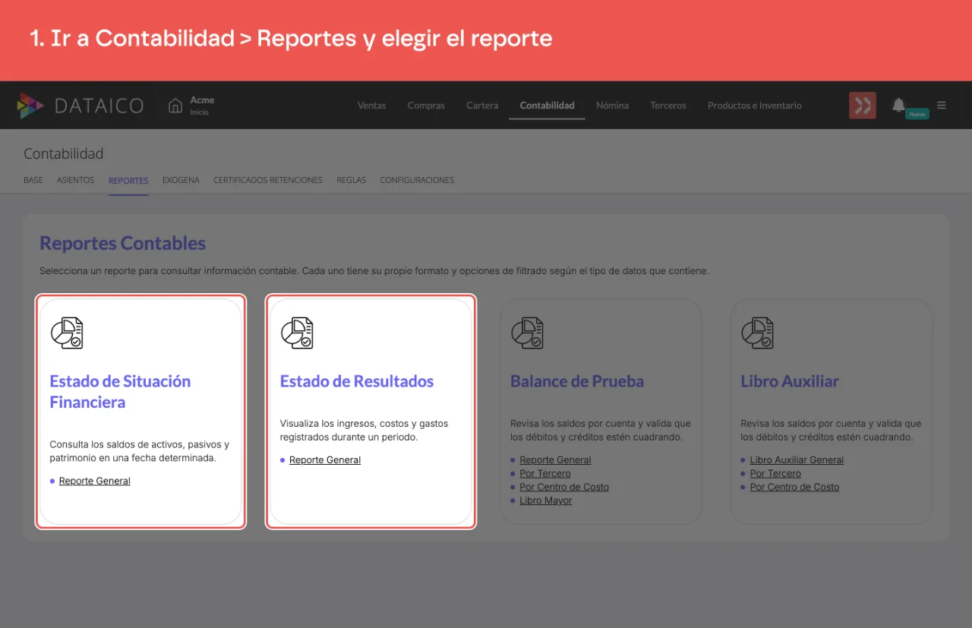The height and width of the screenshot is (628, 972).
Task: Open Por Tercero under Balance de Prueba
Action: click(x=545, y=474)
